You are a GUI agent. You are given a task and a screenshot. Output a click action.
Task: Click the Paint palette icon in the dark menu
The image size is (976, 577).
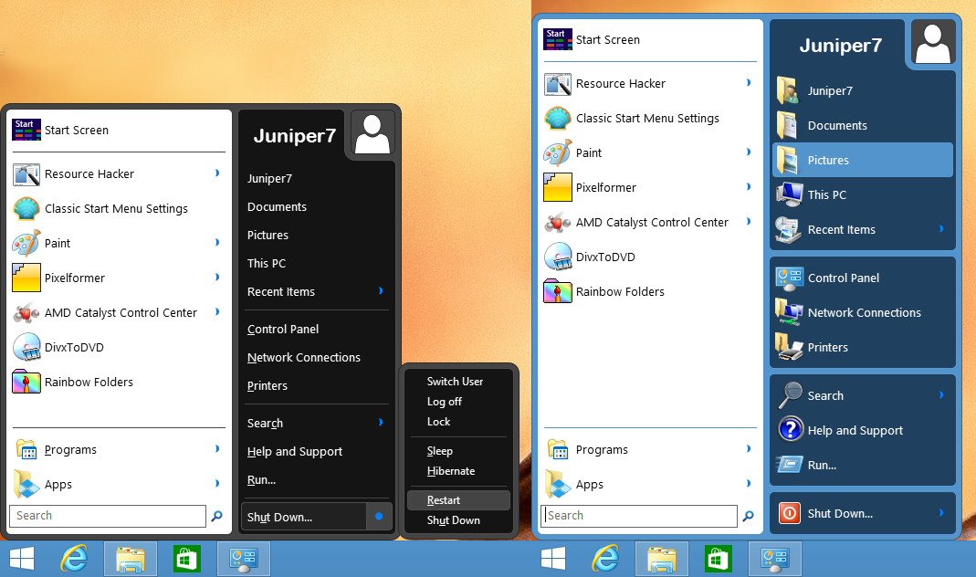[26, 243]
